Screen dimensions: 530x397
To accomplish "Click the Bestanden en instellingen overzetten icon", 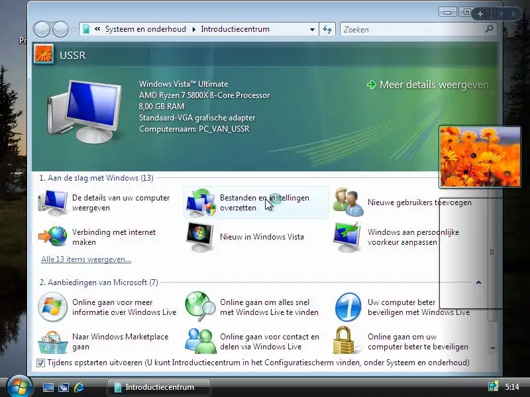I will tap(200, 202).
